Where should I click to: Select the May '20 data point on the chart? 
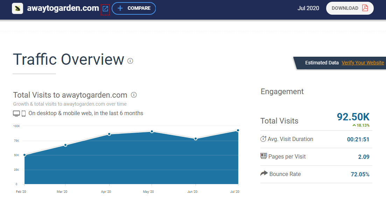click(152, 132)
